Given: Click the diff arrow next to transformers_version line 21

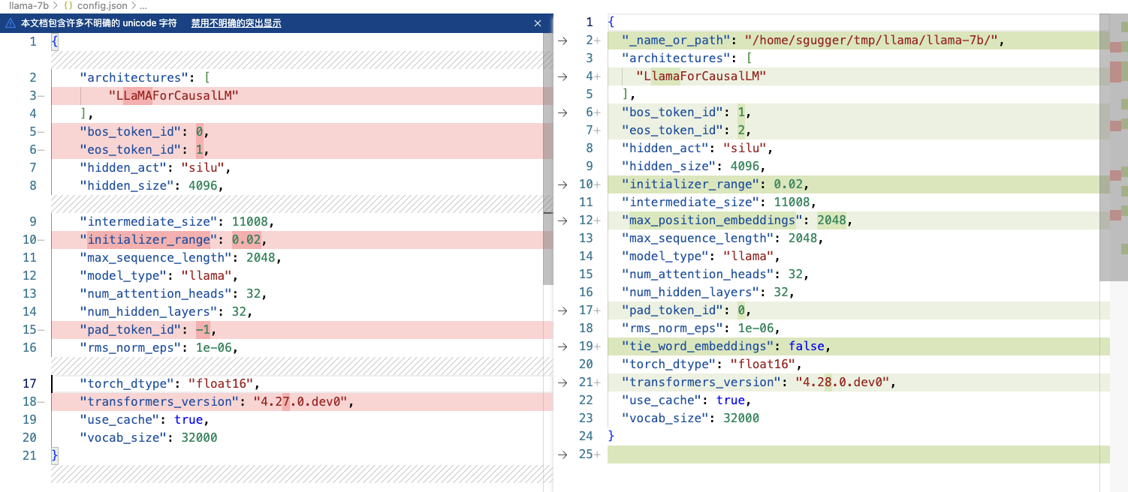Looking at the screenshot, I should pyautogui.click(x=563, y=382).
